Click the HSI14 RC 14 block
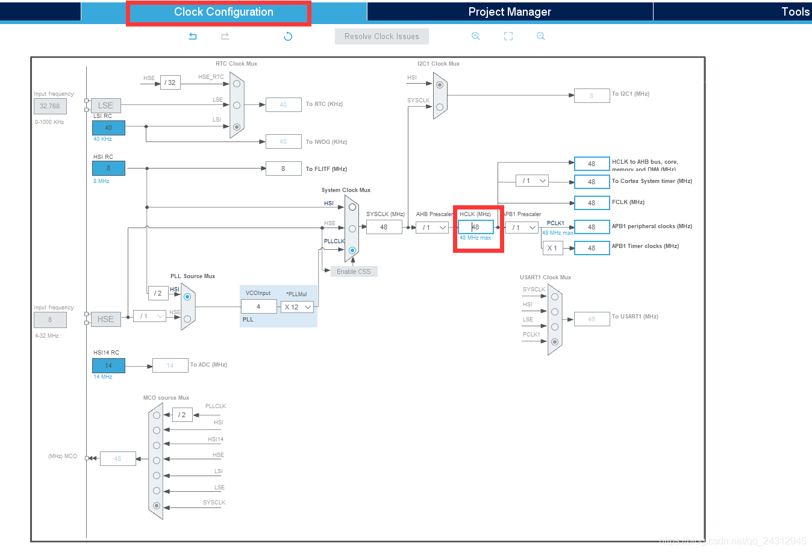Viewport: 812px width, 552px height. click(x=108, y=365)
